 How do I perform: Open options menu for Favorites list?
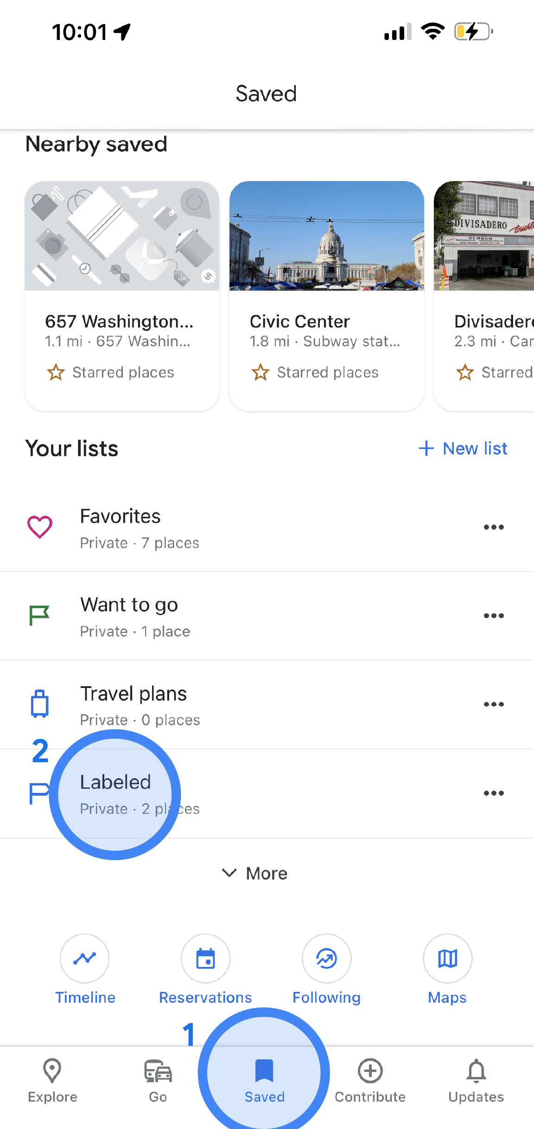coord(494,527)
